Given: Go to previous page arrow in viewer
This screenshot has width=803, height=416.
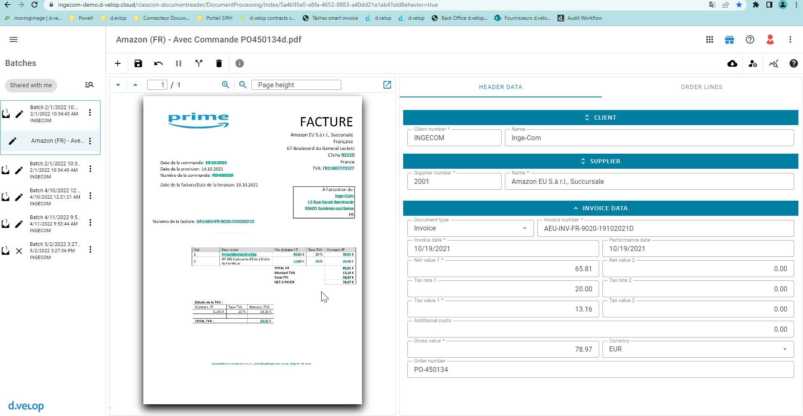Looking at the screenshot, I should click(135, 85).
